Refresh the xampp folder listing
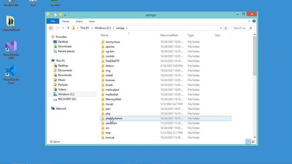The image size is (292, 164). pos(226,28)
